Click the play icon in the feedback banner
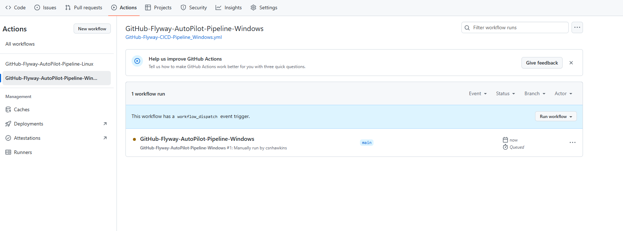 (137, 61)
